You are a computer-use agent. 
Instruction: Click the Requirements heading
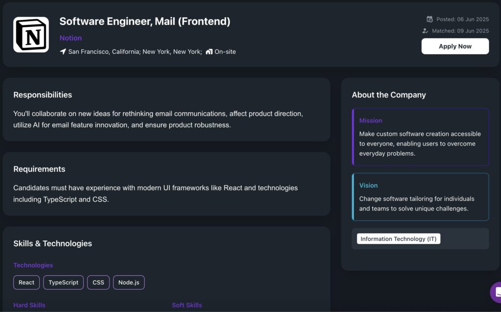coord(39,169)
